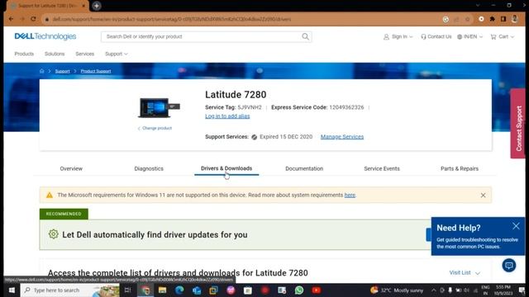Open the Products menu
Viewport: 529px width, 297px height.
click(x=24, y=54)
